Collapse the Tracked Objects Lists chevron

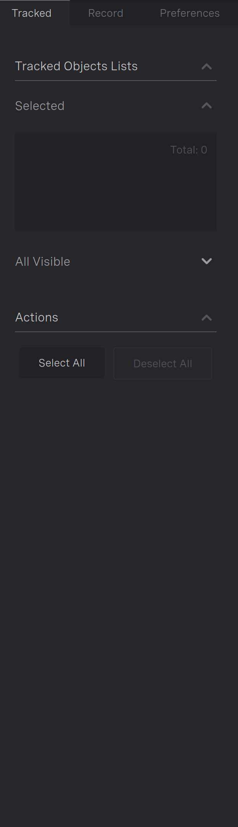pos(207,66)
